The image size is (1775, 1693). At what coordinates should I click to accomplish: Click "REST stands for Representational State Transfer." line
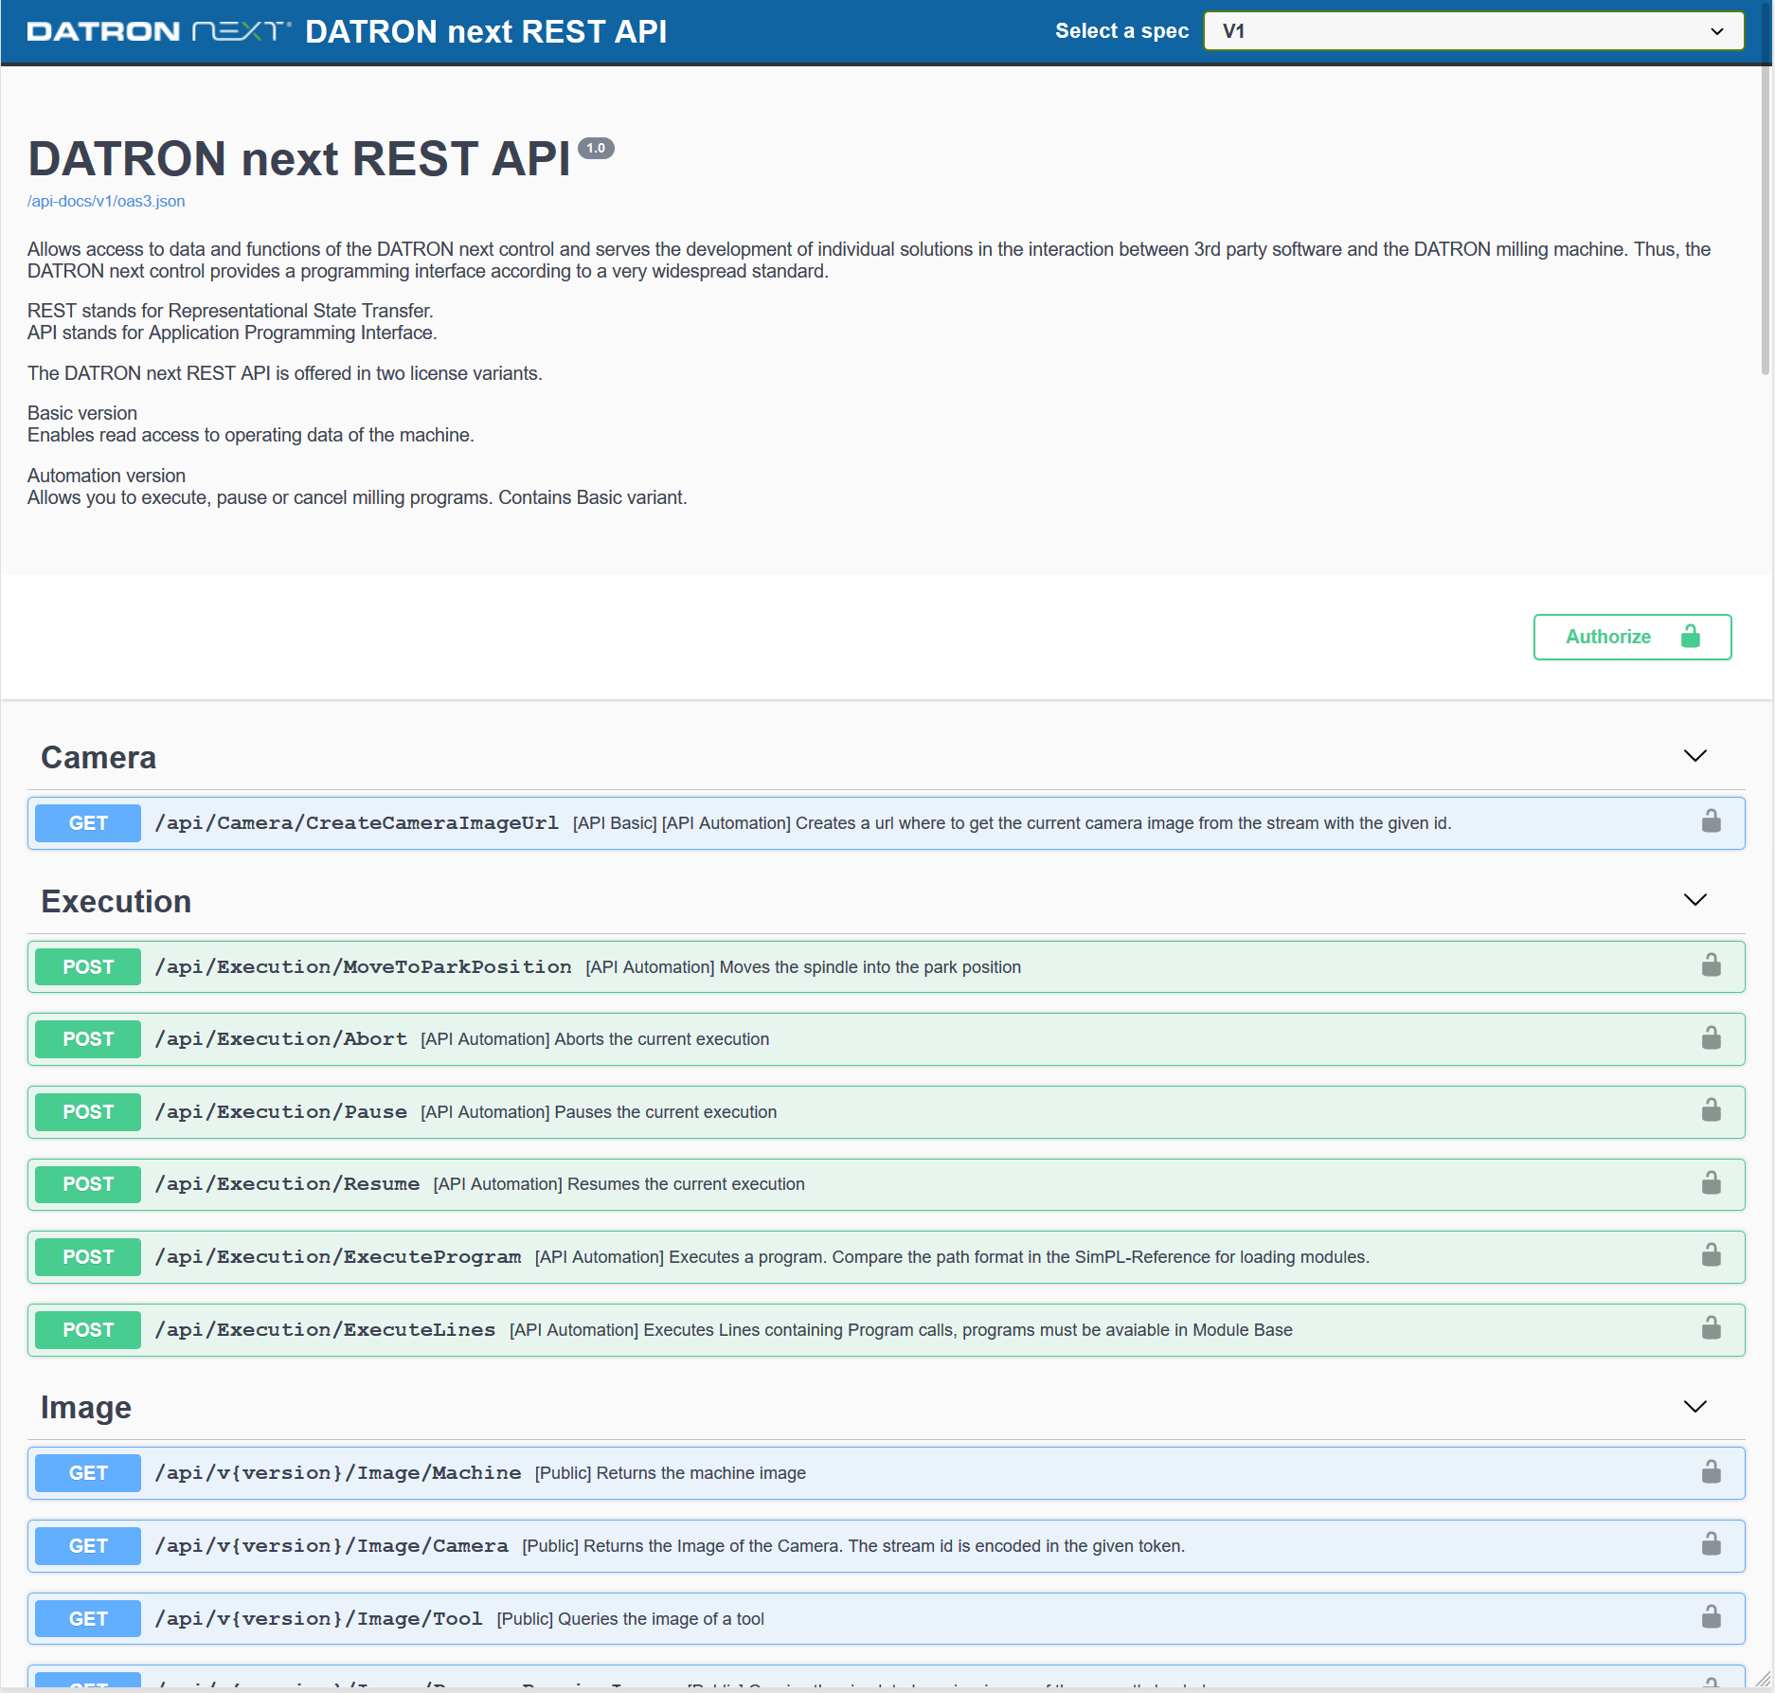coord(230,311)
